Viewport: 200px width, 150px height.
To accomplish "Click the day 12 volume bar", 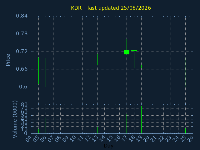I will tap(90, 130).
